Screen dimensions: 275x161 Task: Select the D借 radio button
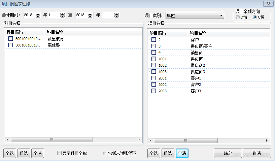(238, 17)
